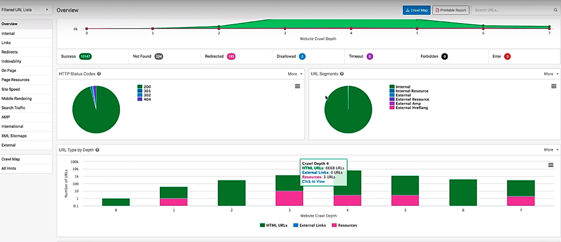
Task: Click the URL Segments pie chart
Action: [x=348, y=109]
